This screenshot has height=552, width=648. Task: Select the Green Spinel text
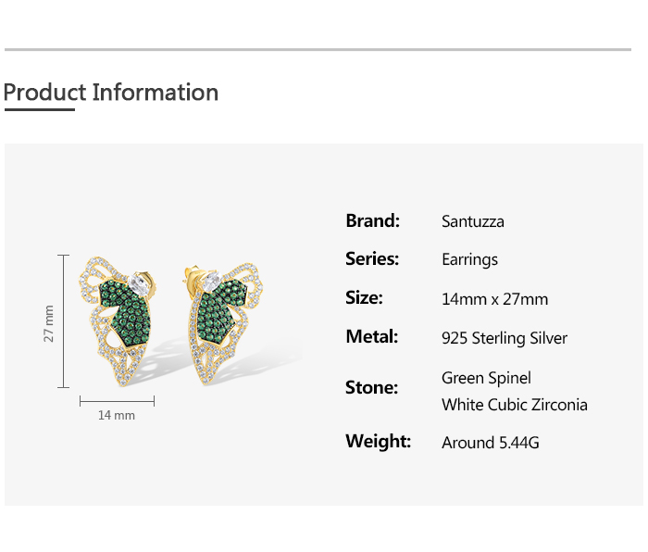point(486,378)
